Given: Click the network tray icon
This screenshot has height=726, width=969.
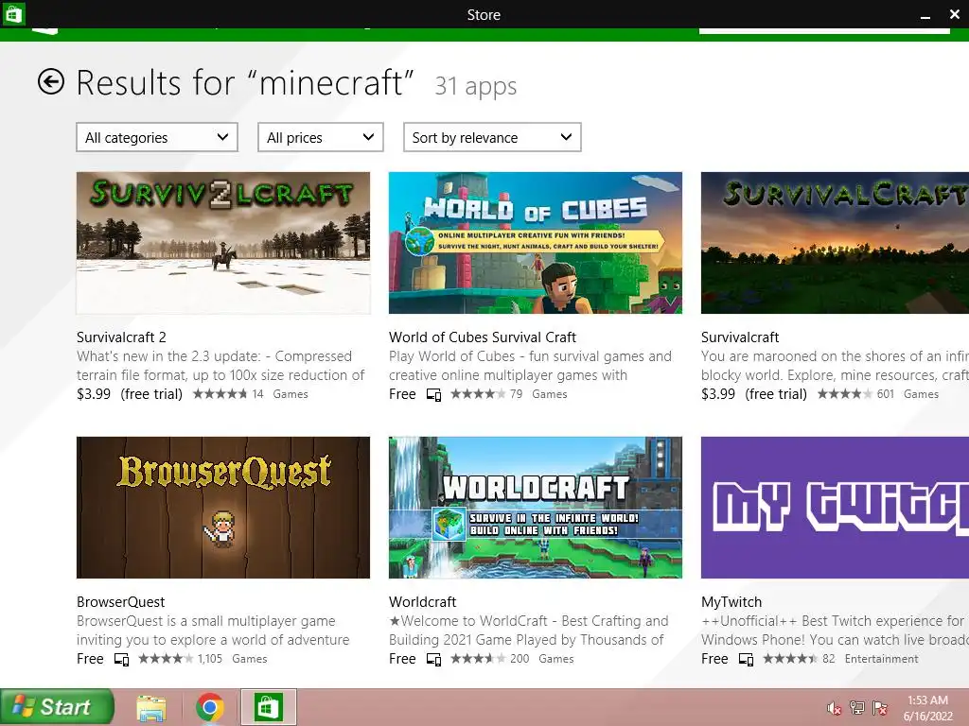Looking at the screenshot, I should coord(857,707).
